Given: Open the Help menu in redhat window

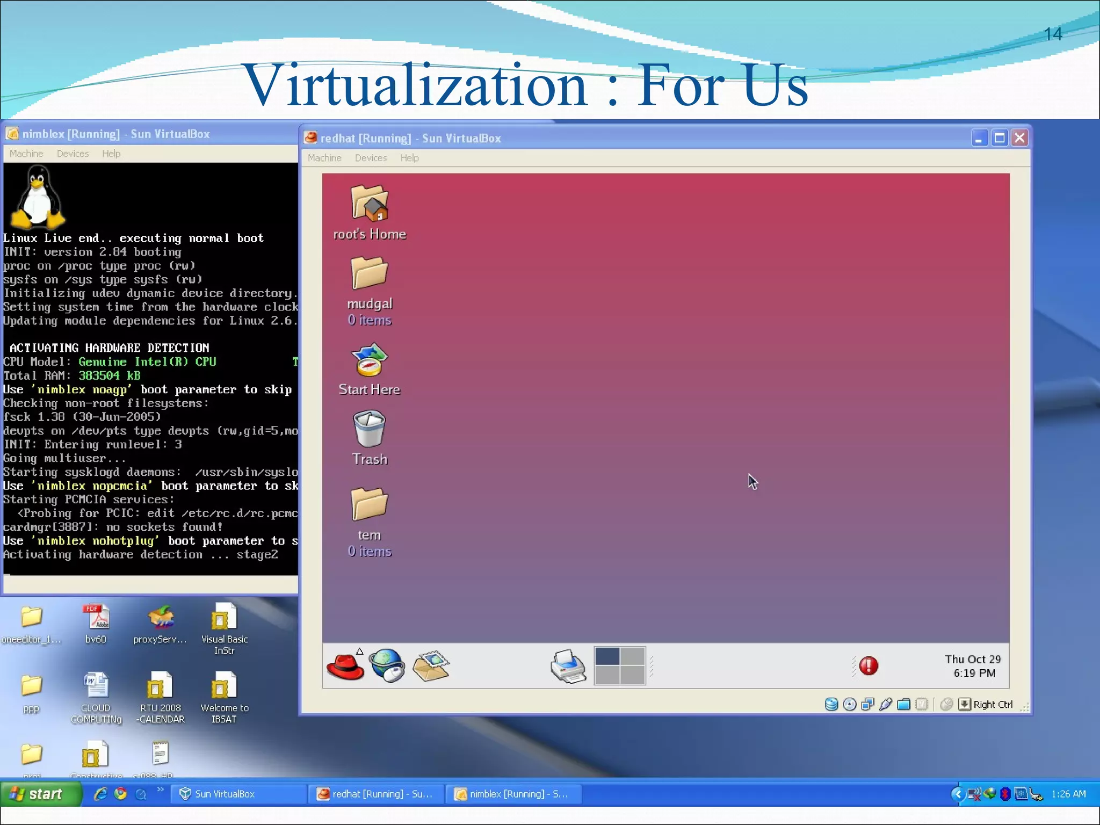Looking at the screenshot, I should (x=409, y=158).
